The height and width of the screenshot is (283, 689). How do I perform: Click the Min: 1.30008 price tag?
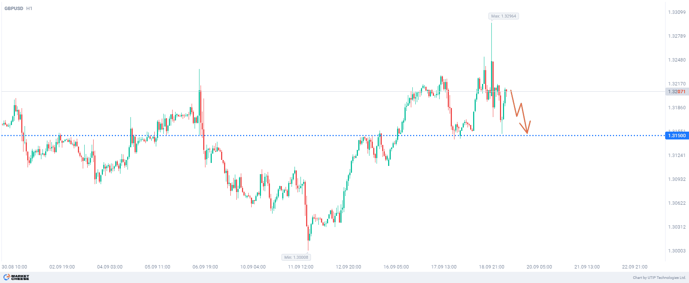[x=296, y=257]
